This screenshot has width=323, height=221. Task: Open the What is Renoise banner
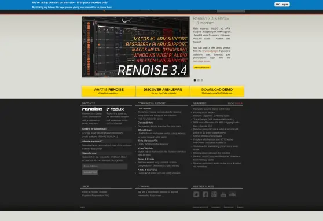[109, 91]
